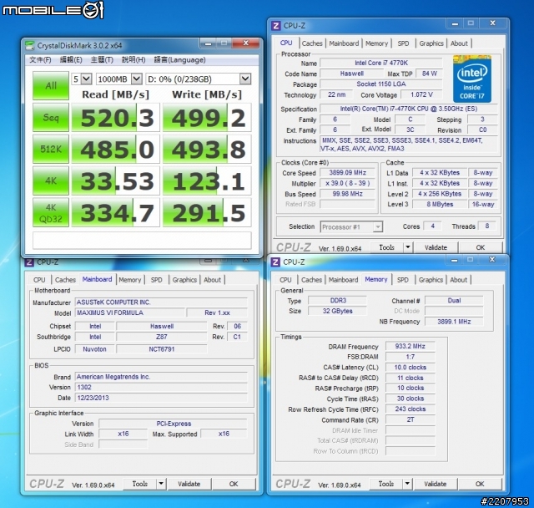Click Tools button in Mainboard window
The image size is (534, 508).
coord(140,484)
